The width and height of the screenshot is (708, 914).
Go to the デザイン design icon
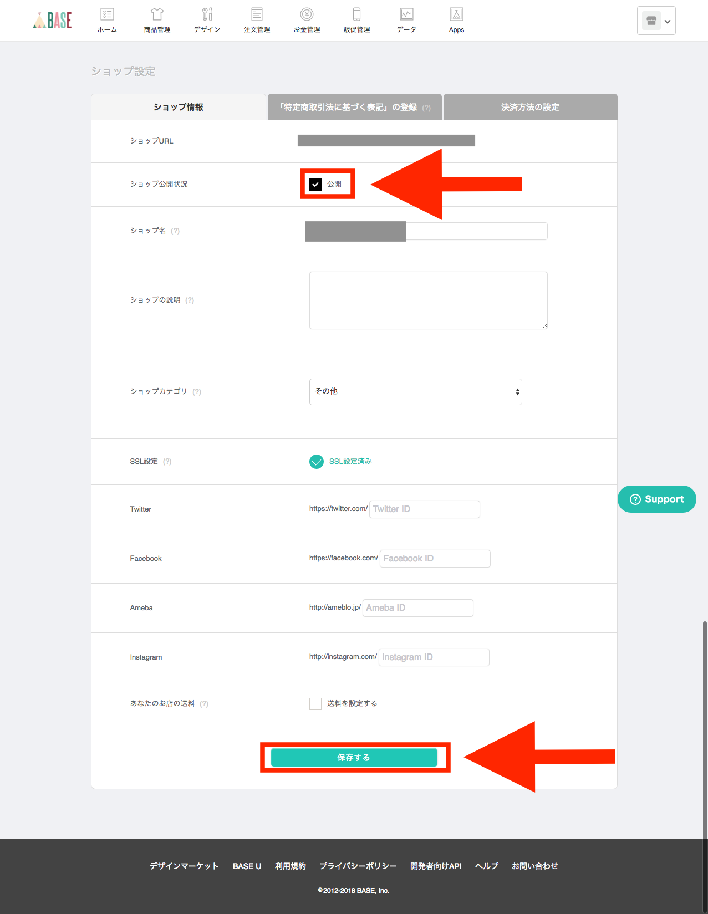click(207, 20)
